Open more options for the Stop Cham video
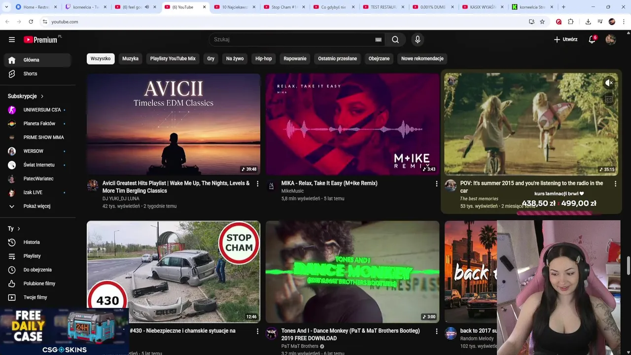This screenshot has height=355, width=631. coord(257,331)
